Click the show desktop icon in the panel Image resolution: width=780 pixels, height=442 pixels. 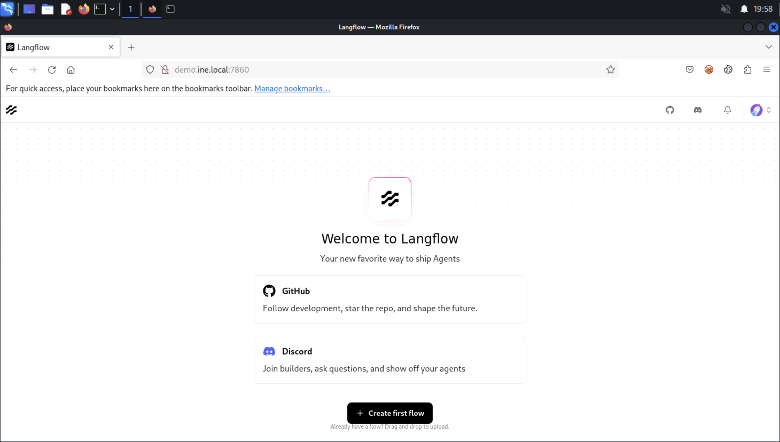[29, 9]
